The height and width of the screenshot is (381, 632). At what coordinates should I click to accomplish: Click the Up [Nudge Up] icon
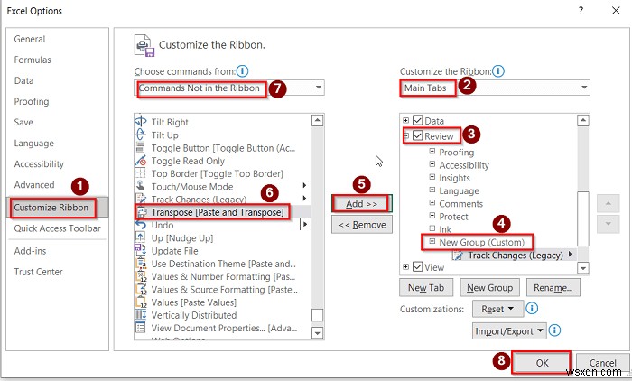pos(140,237)
